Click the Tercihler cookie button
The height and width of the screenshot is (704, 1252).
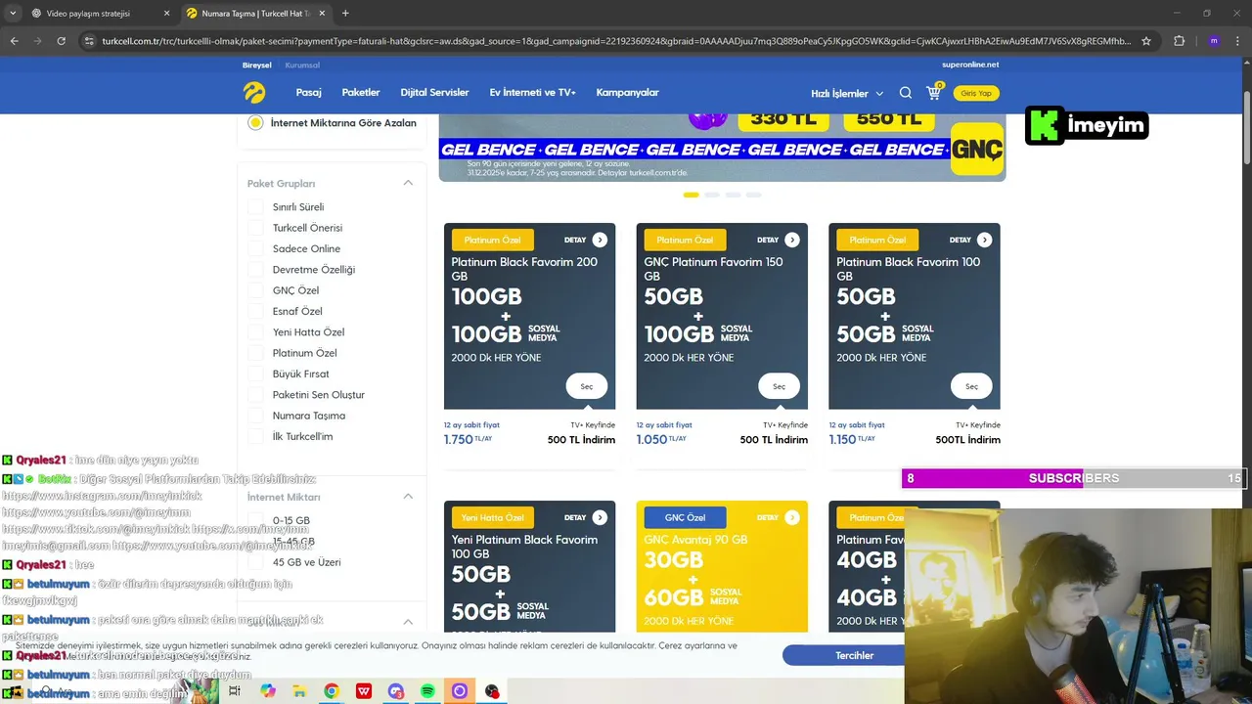click(x=854, y=655)
